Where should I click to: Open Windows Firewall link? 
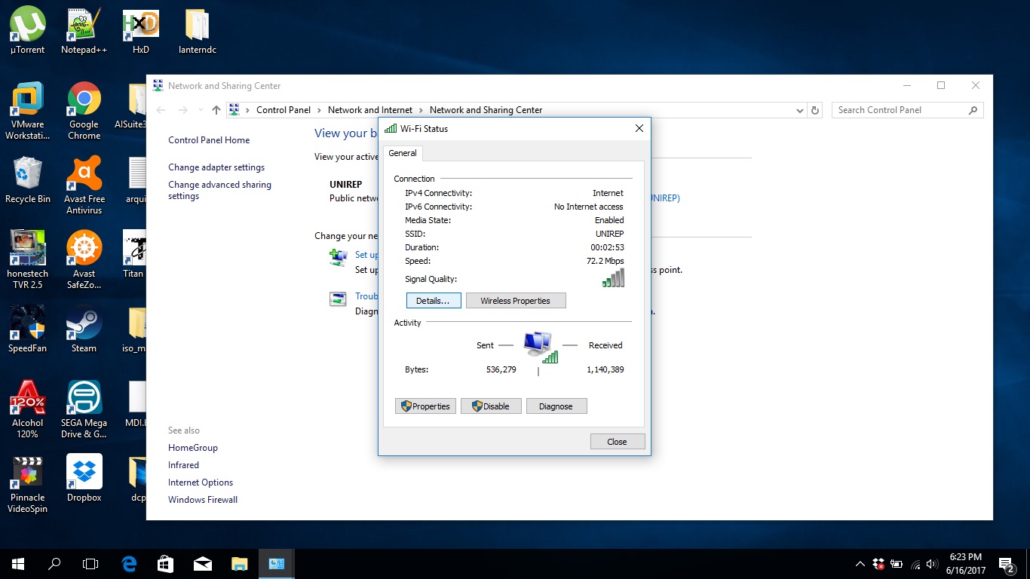[x=203, y=500]
